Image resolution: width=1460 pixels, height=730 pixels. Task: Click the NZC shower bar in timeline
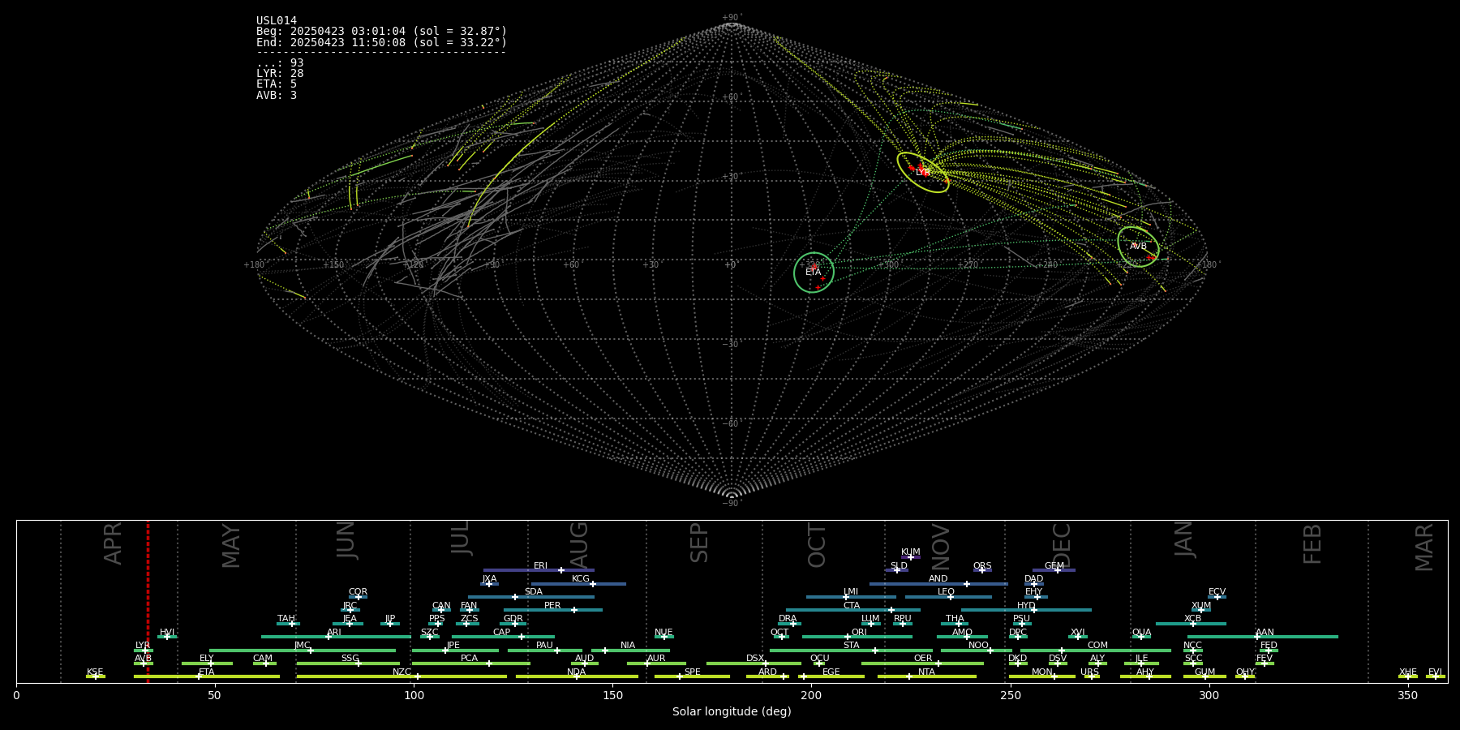click(x=401, y=676)
